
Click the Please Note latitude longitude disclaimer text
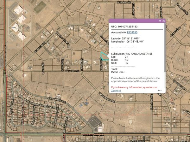click(135, 80)
